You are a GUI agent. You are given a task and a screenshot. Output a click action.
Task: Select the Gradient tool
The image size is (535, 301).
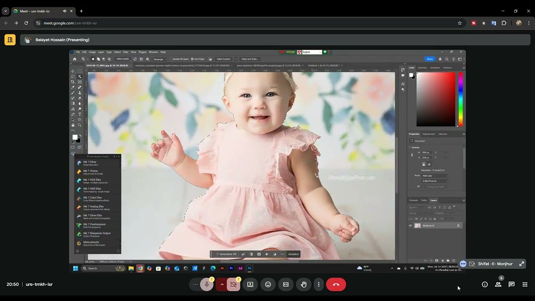[73, 104]
